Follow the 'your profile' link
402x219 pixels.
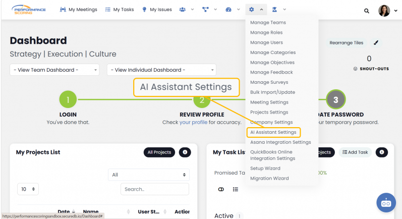pos(193,122)
